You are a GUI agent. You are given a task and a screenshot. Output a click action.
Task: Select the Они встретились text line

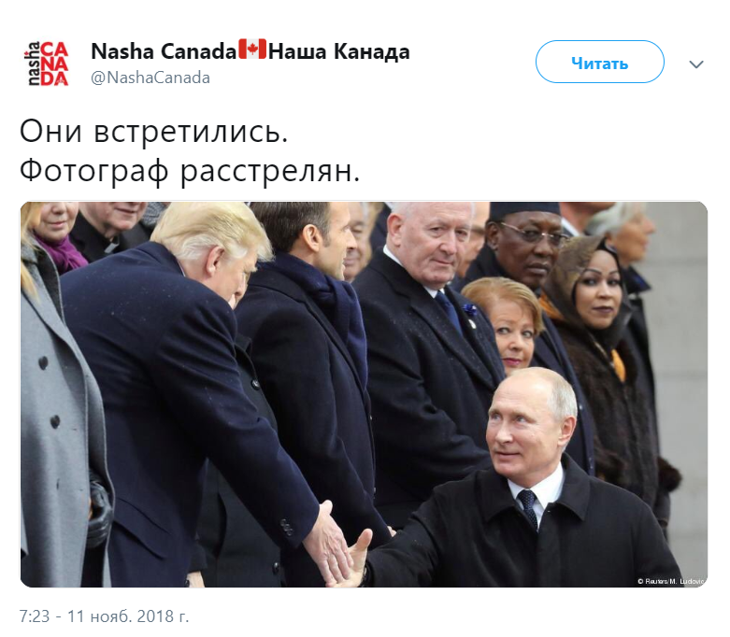pyautogui.click(x=153, y=131)
